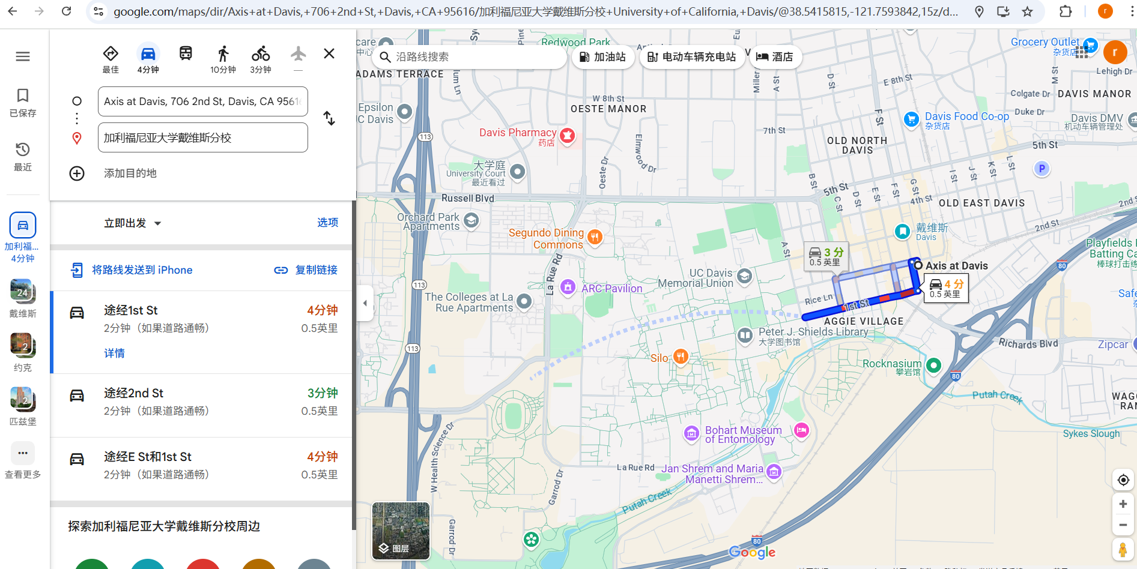
Task: Click 详情 for the 1st St route
Action: (114, 354)
